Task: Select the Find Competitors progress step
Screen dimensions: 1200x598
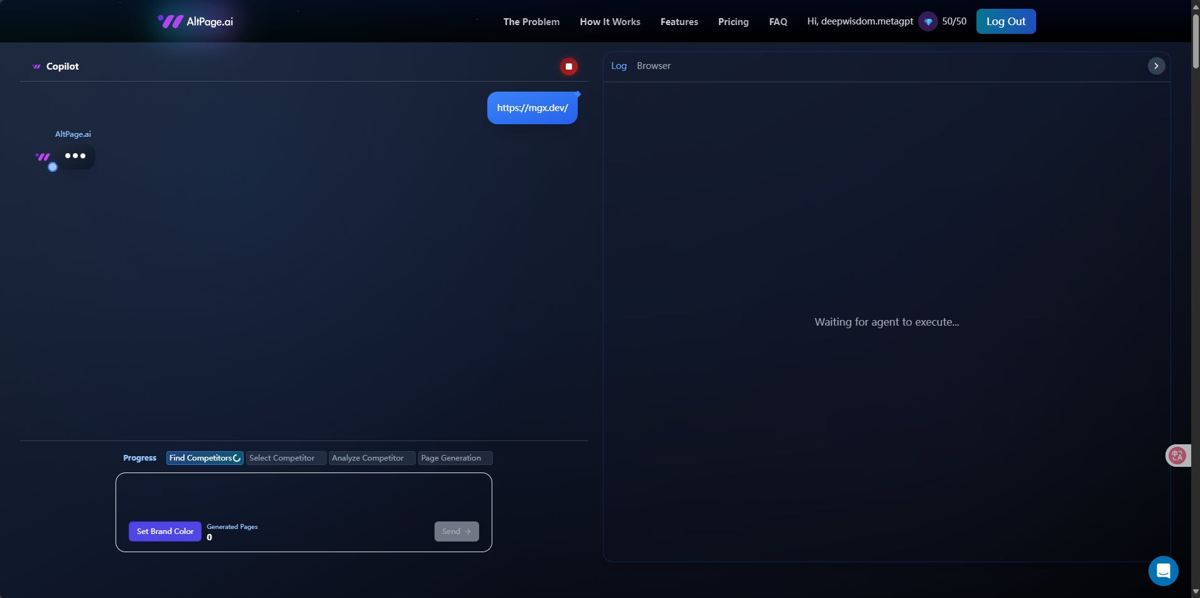Action: pos(205,458)
